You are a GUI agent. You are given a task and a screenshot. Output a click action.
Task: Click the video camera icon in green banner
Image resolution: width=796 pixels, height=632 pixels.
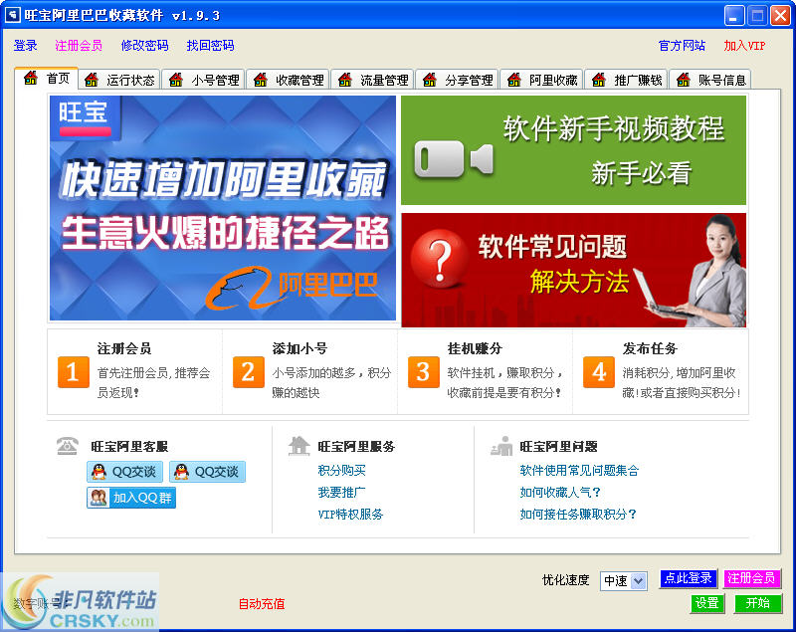(454, 159)
